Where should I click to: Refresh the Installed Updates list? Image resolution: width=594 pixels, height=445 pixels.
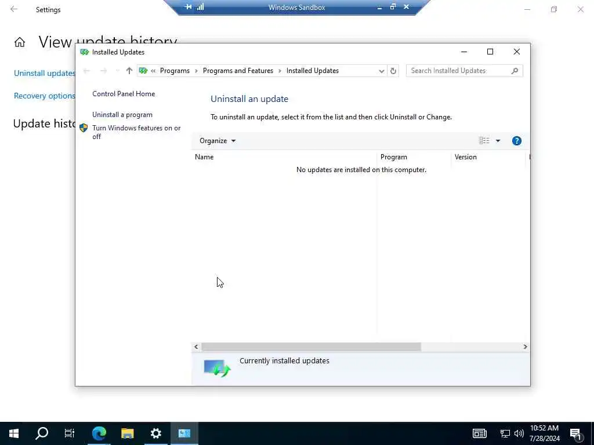tap(393, 71)
